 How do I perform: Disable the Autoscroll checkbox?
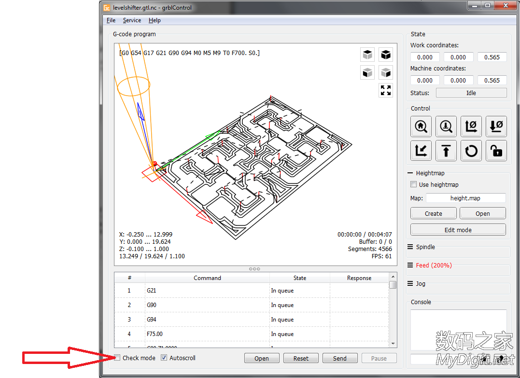pyautogui.click(x=164, y=357)
